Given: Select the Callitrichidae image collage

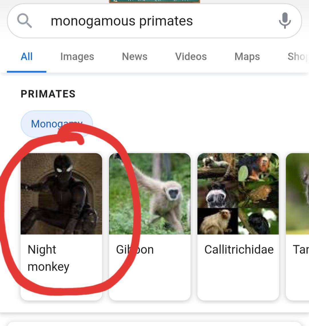Looking at the screenshot, I should (x=238, y=194).
